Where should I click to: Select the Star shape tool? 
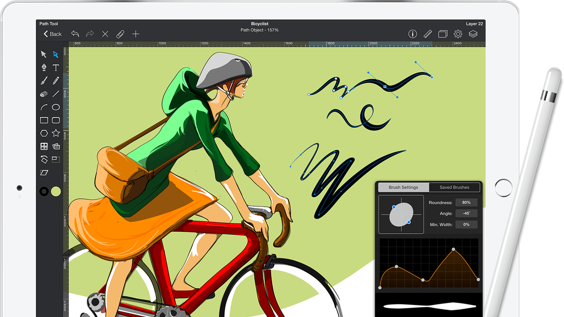pos(57,134)
